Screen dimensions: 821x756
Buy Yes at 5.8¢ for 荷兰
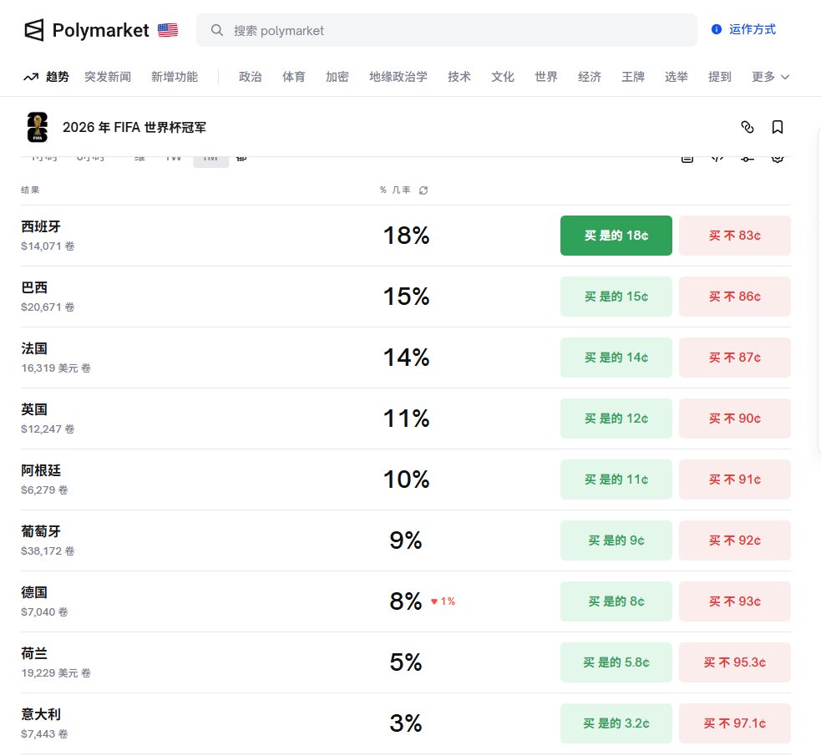616,662
